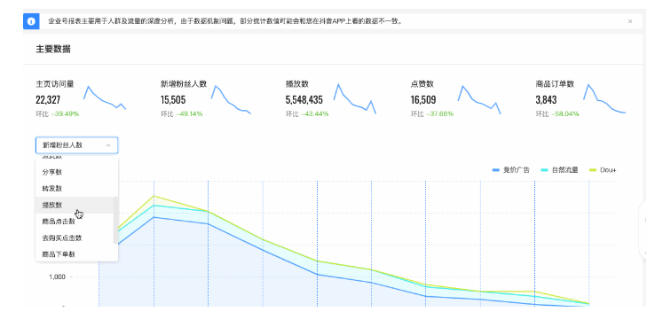Click the 主页访问量 value 22,327
Image resolution: width=663 pixels, height=335 pixels.
coord(48,99)
